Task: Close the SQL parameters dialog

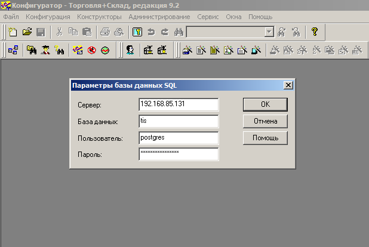Action: pos(288,85)
